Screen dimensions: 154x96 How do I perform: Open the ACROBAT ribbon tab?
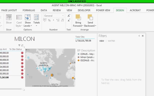click(135, 10)
